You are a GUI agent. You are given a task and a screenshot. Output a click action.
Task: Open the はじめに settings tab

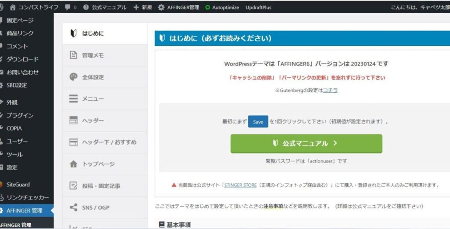coord(105,33)
